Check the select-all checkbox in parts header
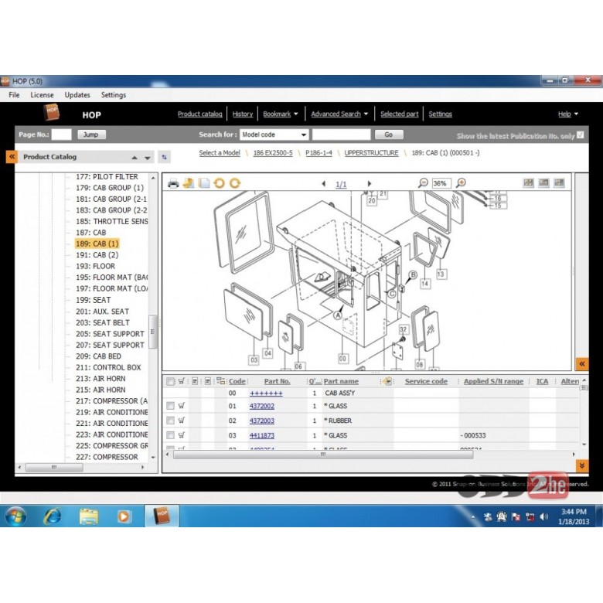Image resolution: width=603 pixels, height=603 pixels. [x=170, y=381]
